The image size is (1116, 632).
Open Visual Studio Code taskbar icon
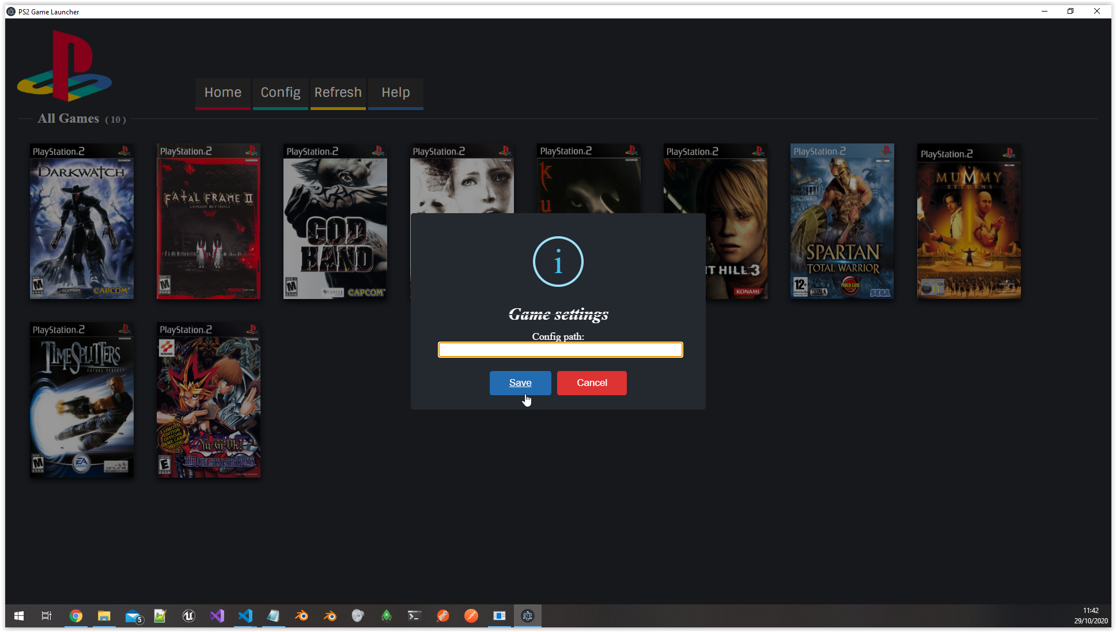click(245, 616)
